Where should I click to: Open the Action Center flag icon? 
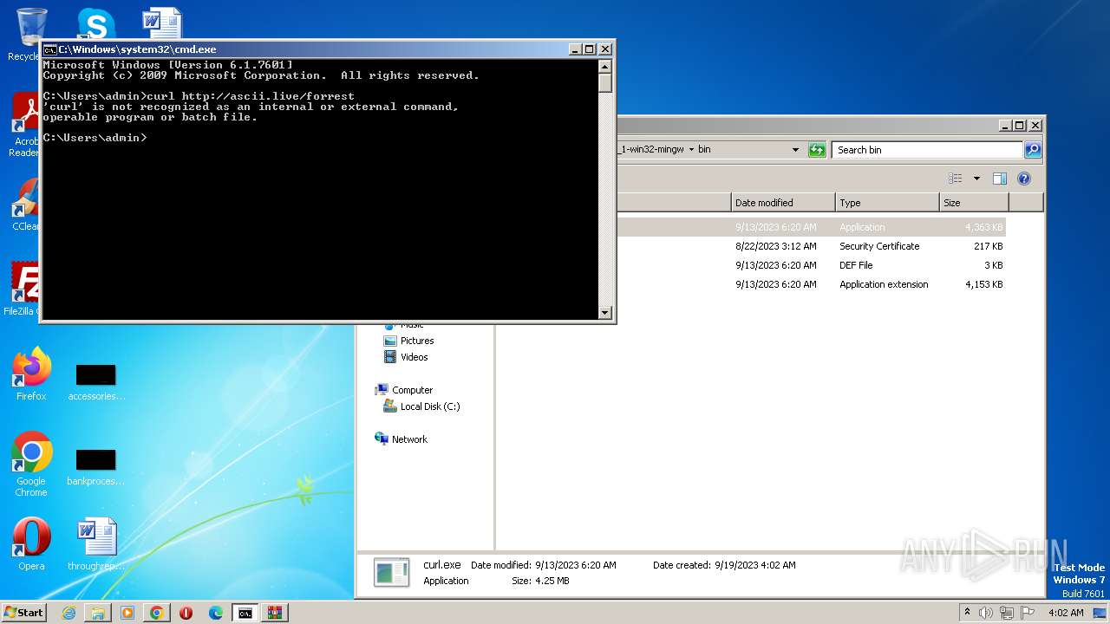click(1028, 613)
